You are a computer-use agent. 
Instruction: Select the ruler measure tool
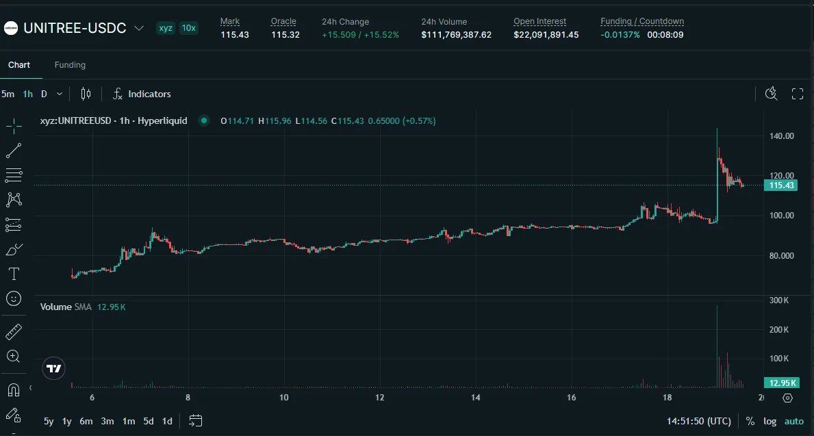coord(14,332)
